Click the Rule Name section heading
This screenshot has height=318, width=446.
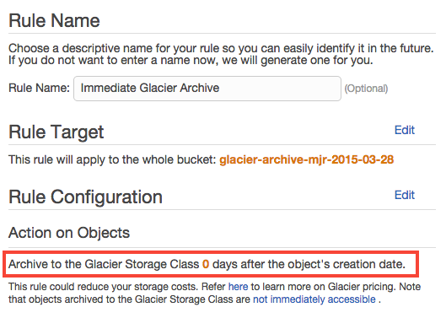coord(54,21)
